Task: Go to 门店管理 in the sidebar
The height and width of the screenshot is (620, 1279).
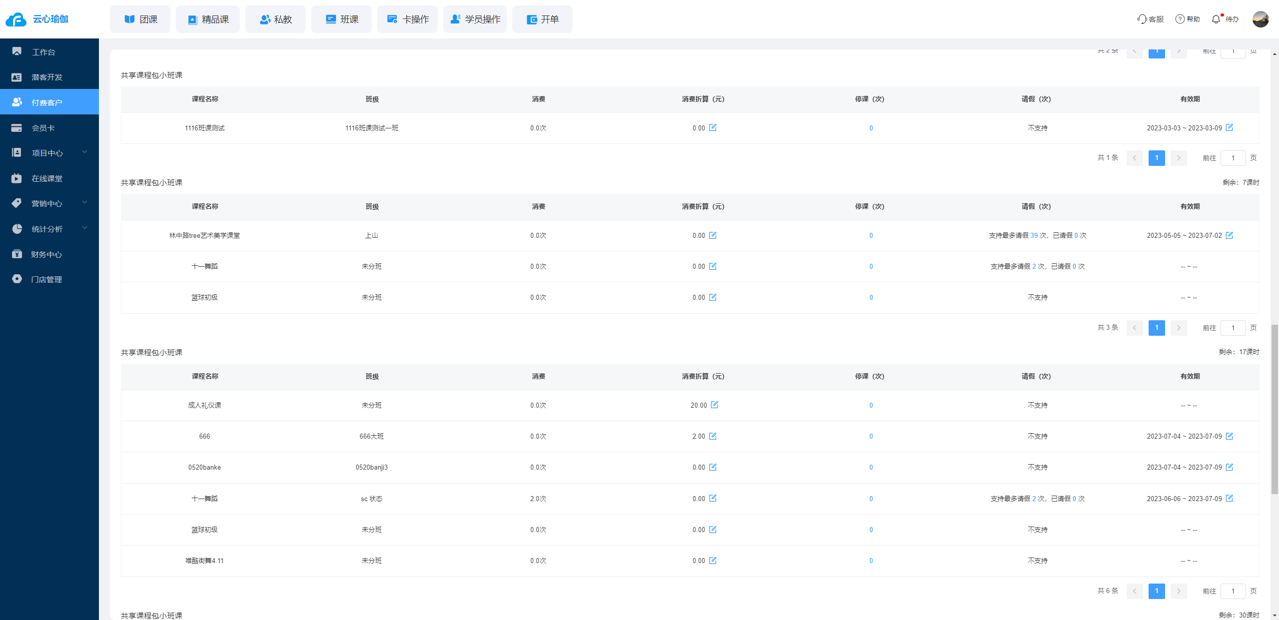Action: click(x=49, y=279)
